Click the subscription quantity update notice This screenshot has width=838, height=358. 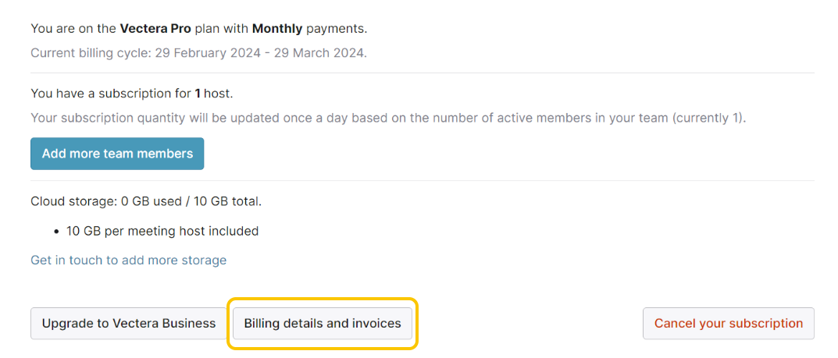tap(388, 119)
